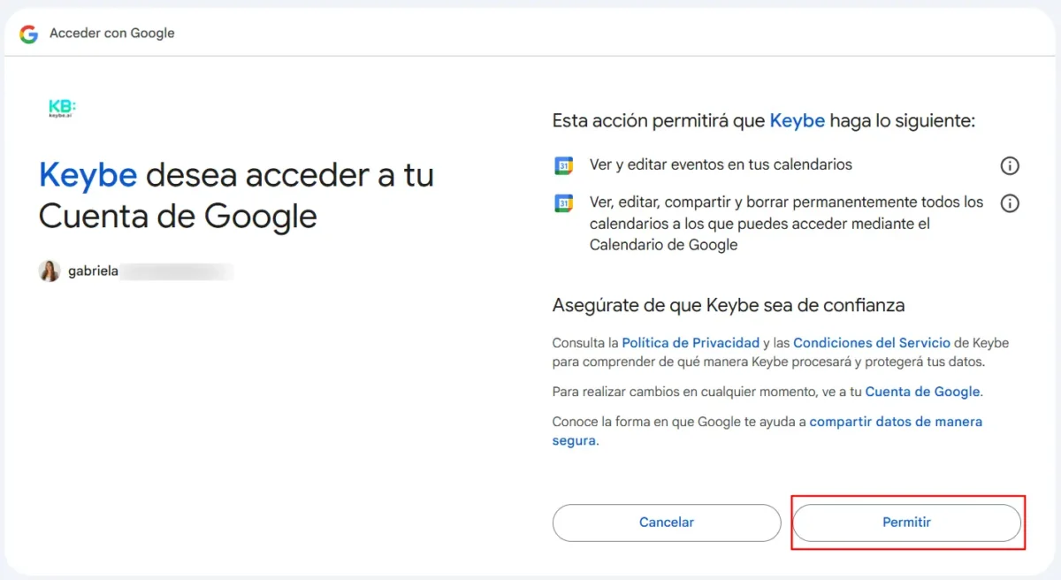Click the 'Keybe desea acceder' main heading
The height and width of the screenshot is (580, 1061).
click(x=237, y=195)
